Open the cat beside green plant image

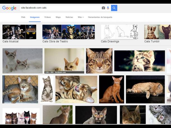coord(58,115)
